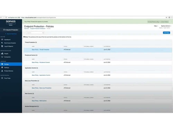173x129 pixels.
Task: Bookmark this page with the star icon
Action: pos(166,18)
